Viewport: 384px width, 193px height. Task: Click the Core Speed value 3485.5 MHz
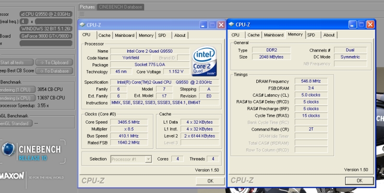click(x=129, y=122)
